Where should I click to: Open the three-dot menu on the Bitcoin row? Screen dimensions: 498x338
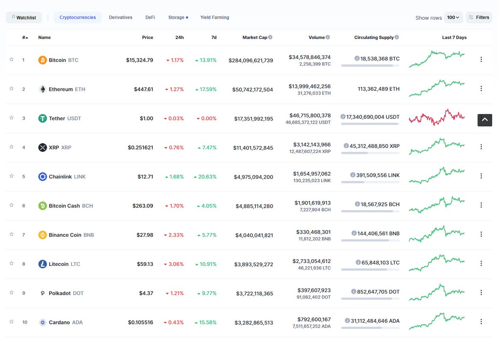coord(481,59)
